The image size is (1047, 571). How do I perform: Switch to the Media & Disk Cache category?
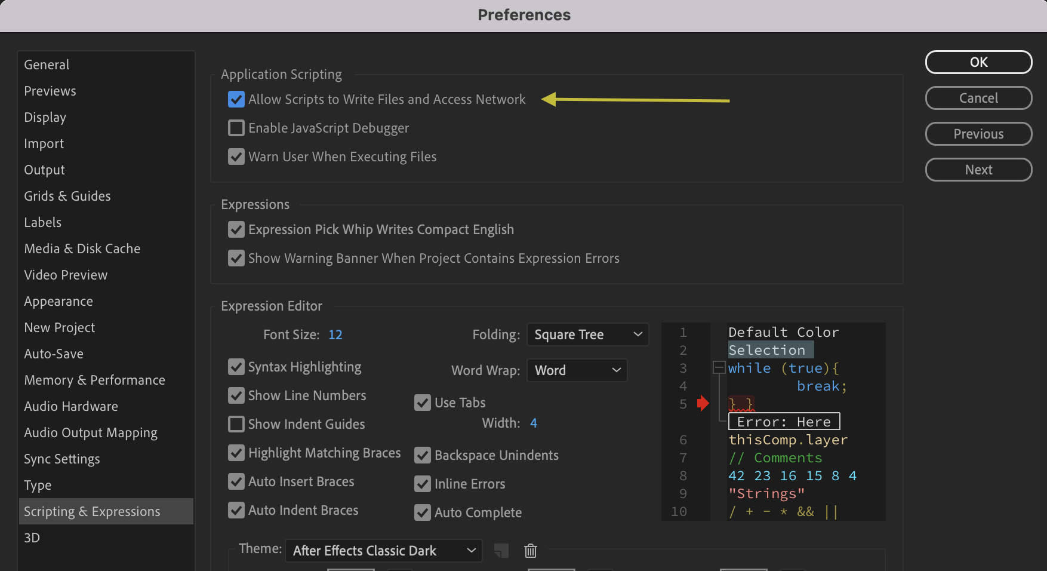(82, 248)
